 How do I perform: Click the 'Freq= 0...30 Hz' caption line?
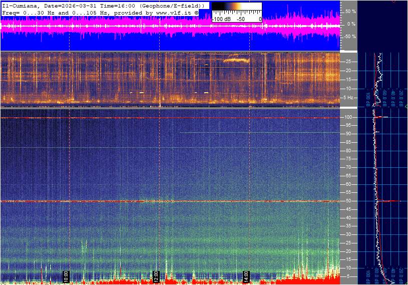pos(100,13)
